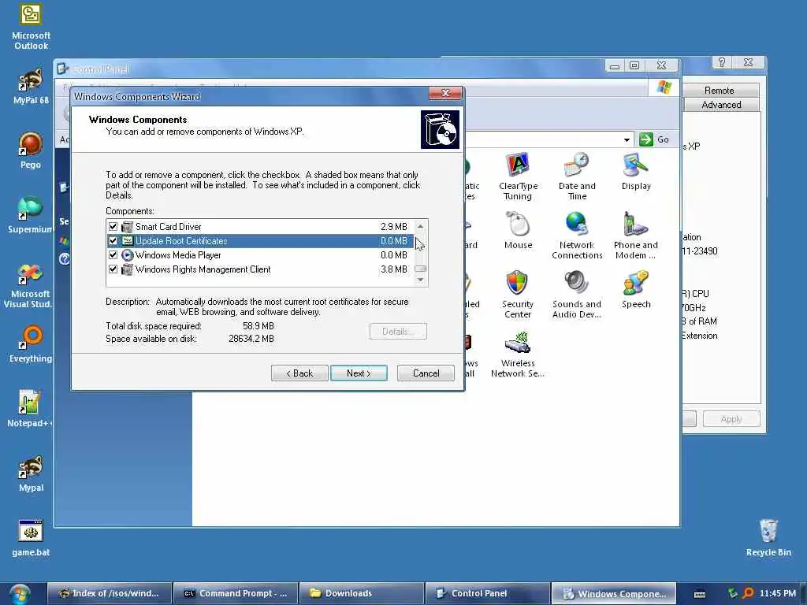Switch to Command Prompt taskbar window
The height and width of the screenshot is (605, 807).
tap(236, 593)
